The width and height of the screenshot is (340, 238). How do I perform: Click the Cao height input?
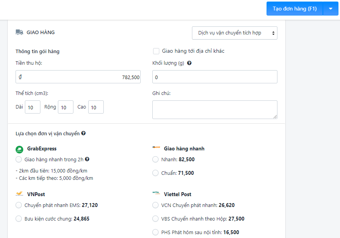pos(96,107)
